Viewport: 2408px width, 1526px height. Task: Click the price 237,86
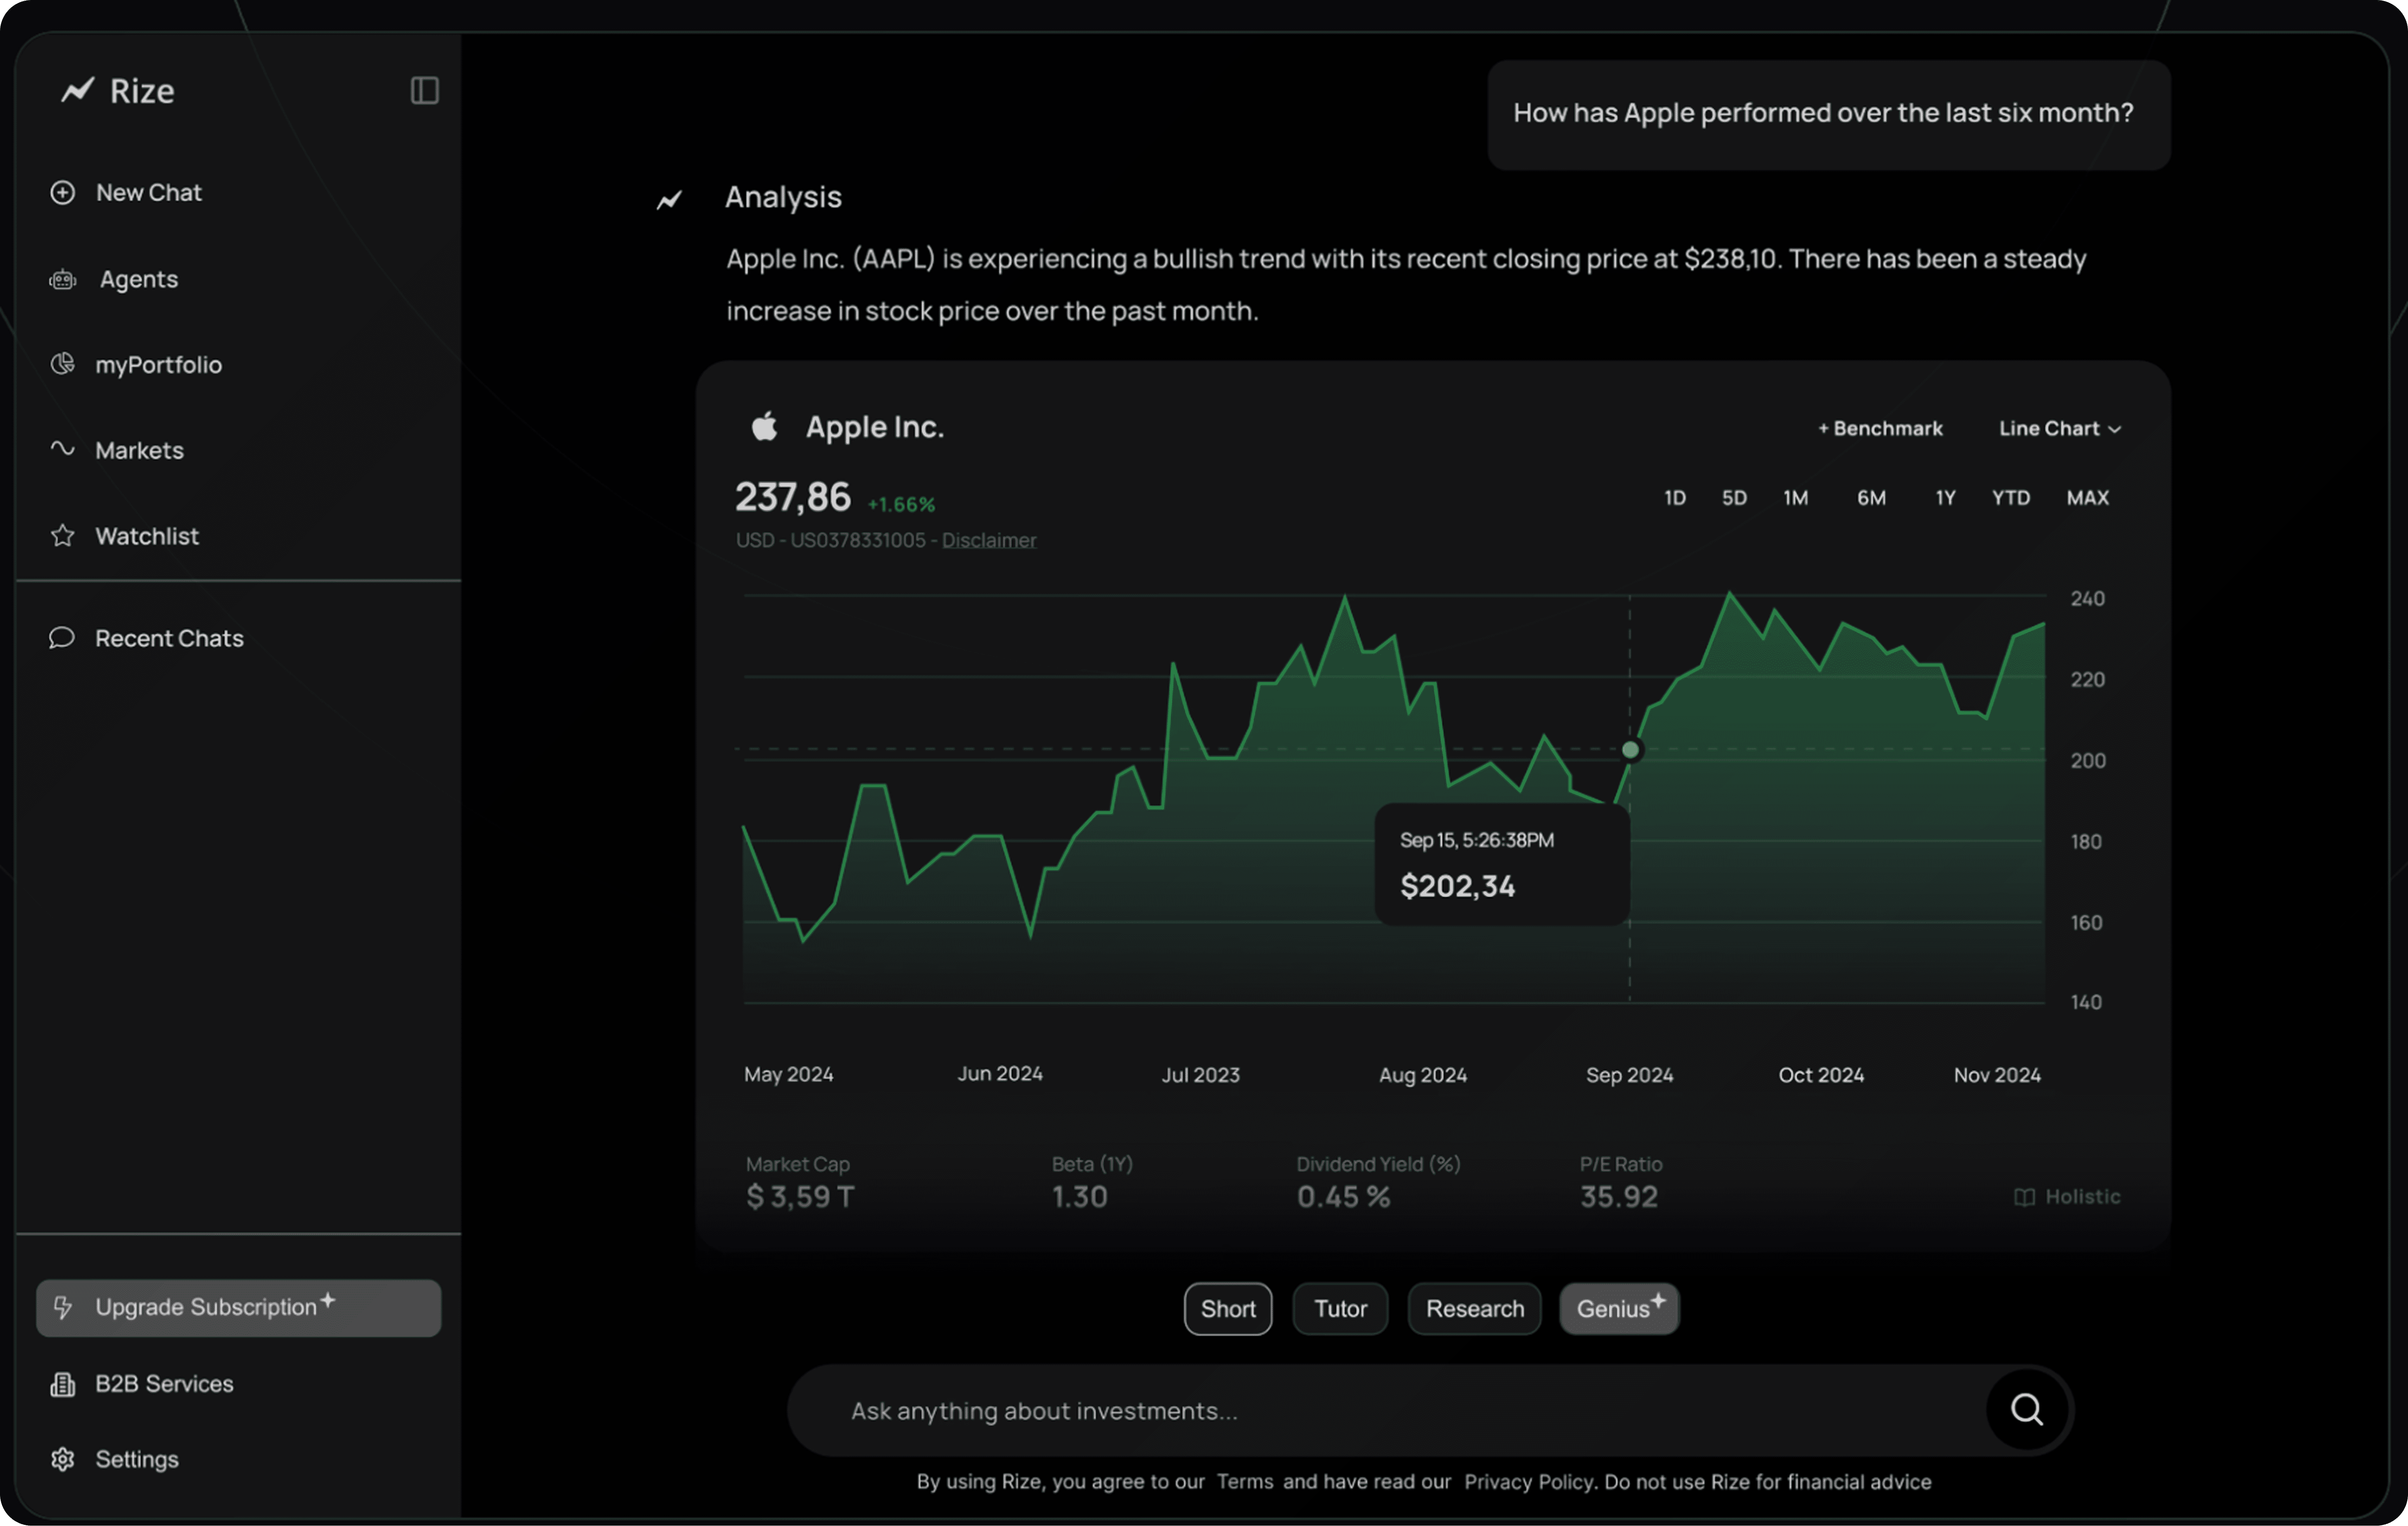[x=793, y=497]
